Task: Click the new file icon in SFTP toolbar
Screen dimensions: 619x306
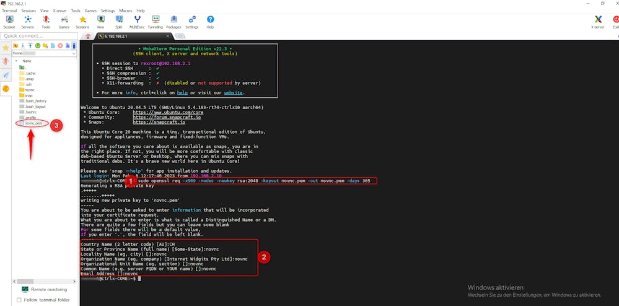Action: (53, 46)
